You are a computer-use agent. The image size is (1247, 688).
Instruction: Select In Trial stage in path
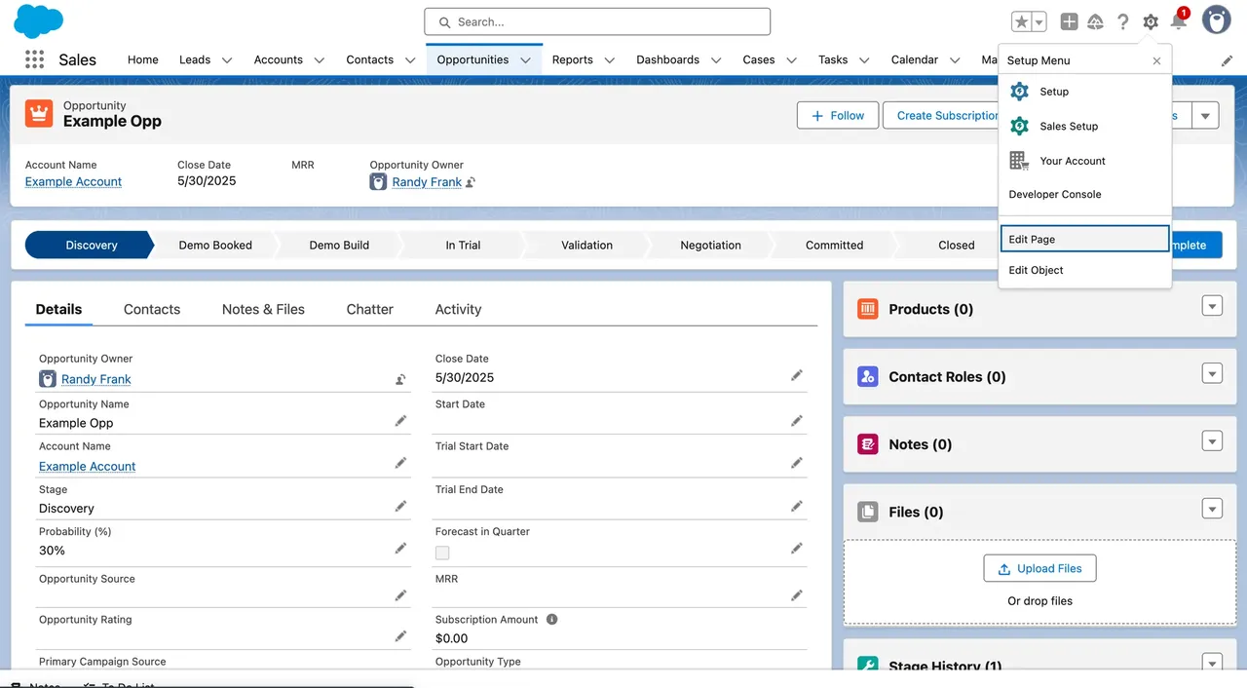[463, 245]
